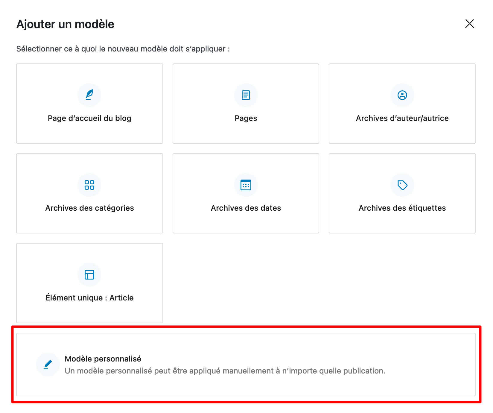Click the "Modèle personnalisé" title text
Image resolution: width=493 pixels, height=413 pixels.
pos(103,359)
